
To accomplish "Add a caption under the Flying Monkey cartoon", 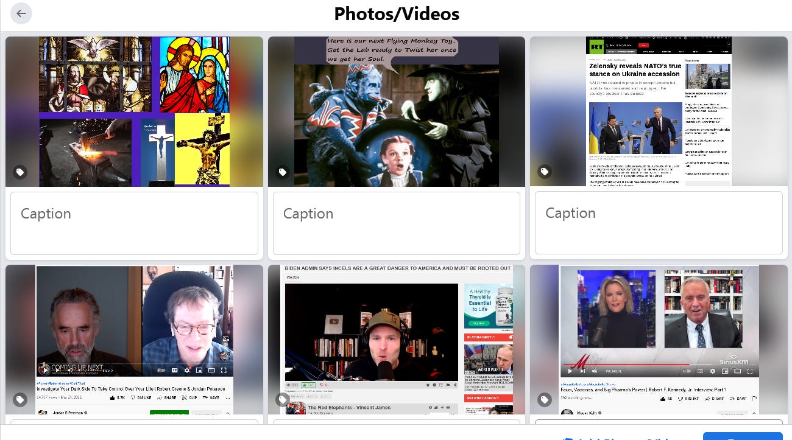I will (397, 223).
